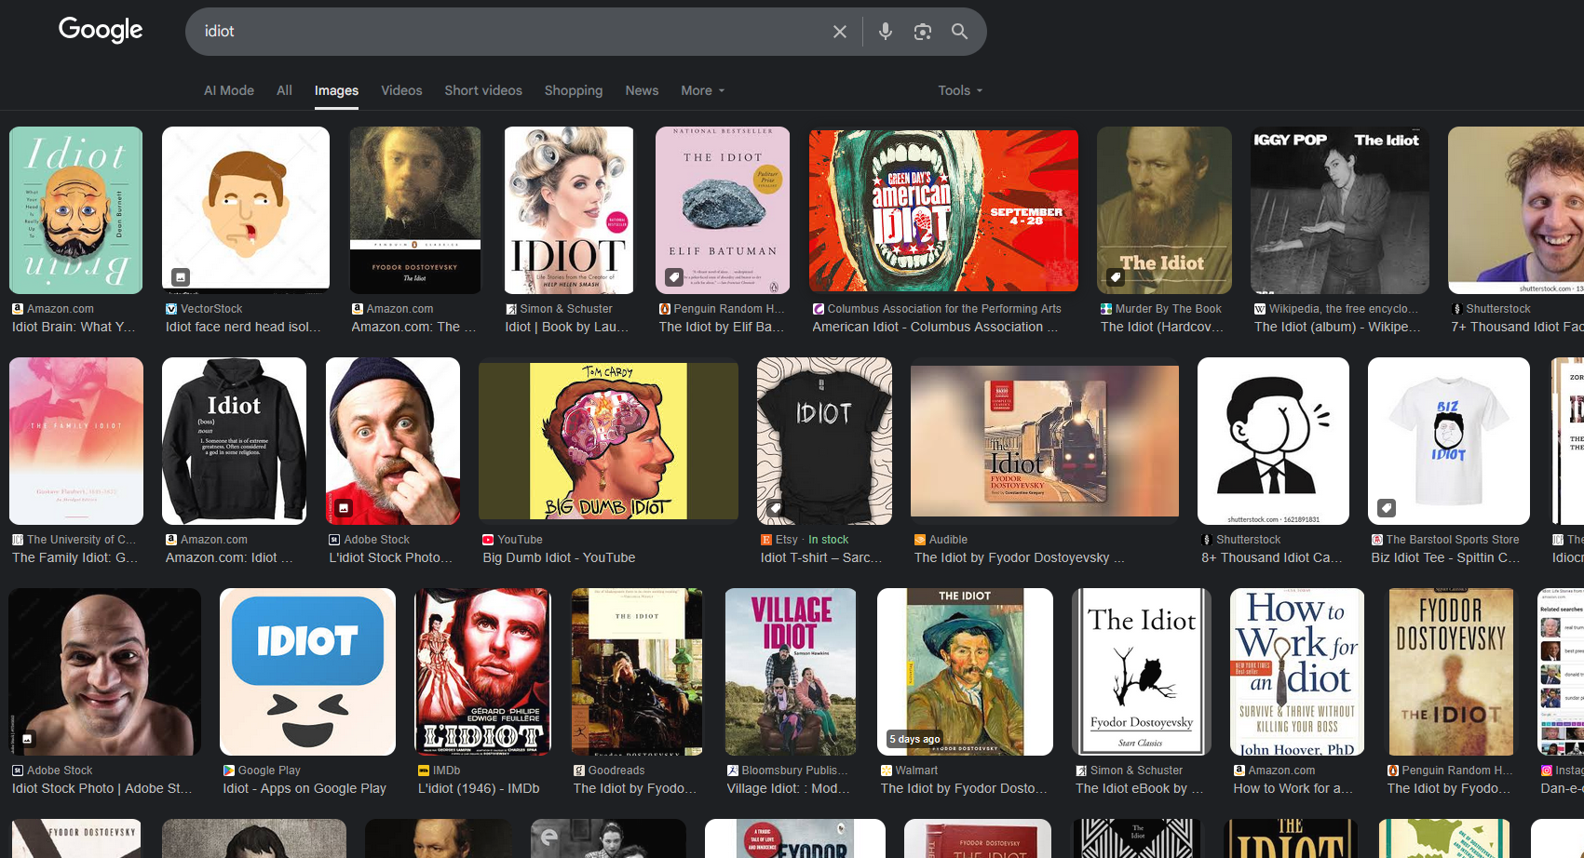Switch to the AI Mode tab
Screen dimensions: 1584x858
(x=229, y=90)
